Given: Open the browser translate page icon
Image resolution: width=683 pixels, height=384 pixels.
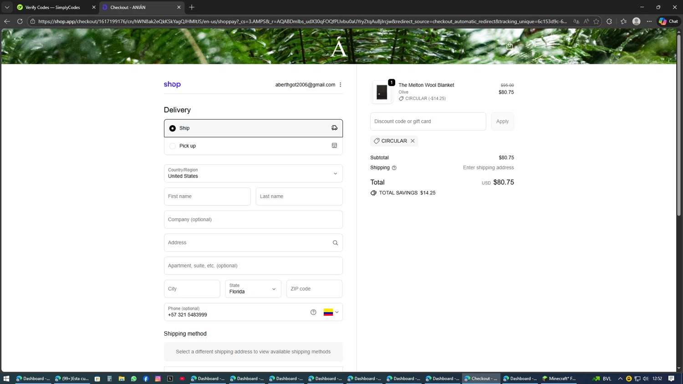Looking at the screenshot, I should pyautogui.click(x=576, y=21).
